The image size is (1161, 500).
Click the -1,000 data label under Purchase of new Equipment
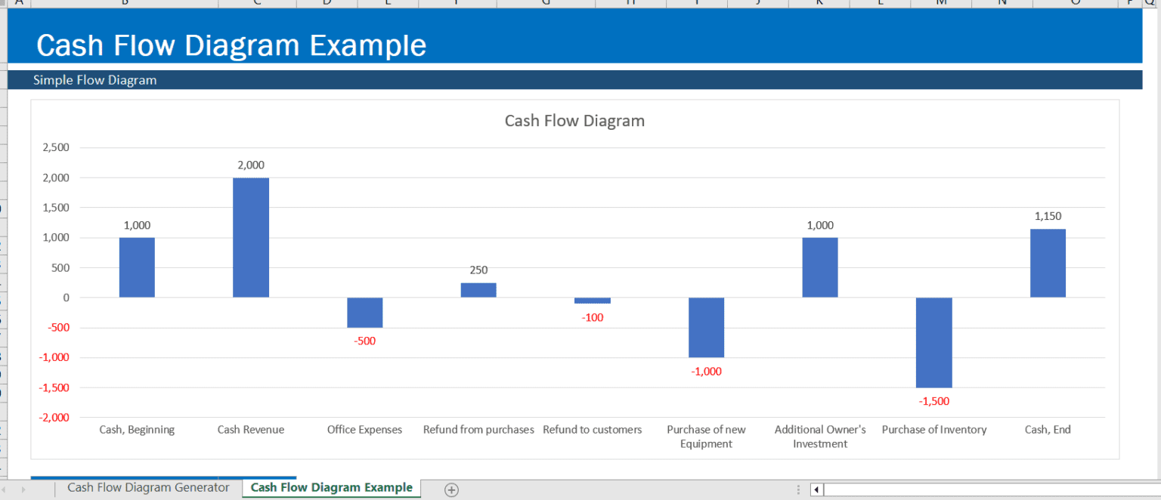point(706,371)
